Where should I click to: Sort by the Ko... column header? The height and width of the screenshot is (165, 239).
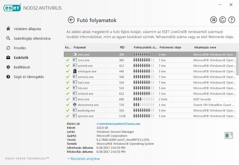tap(68, 47)
